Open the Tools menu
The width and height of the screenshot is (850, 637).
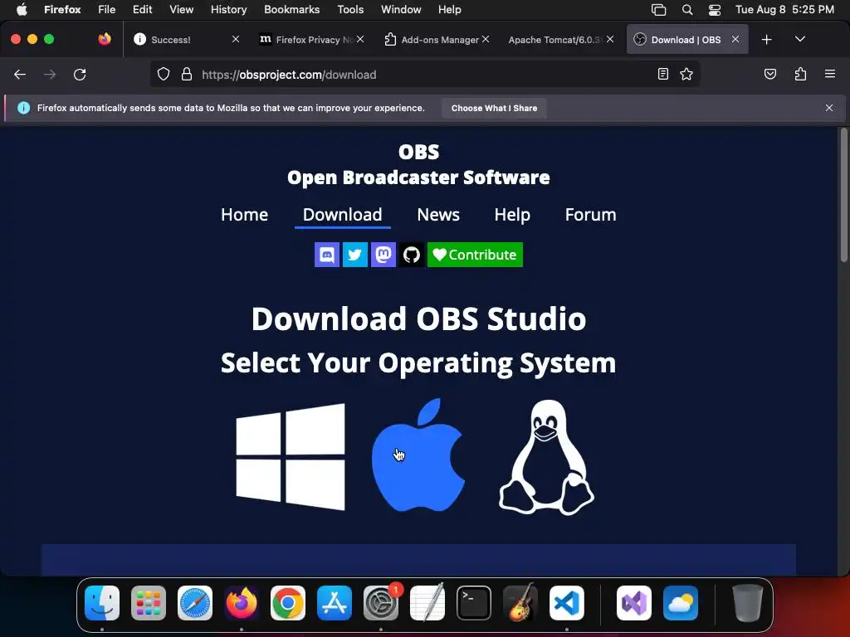click(x=351, y=9)
